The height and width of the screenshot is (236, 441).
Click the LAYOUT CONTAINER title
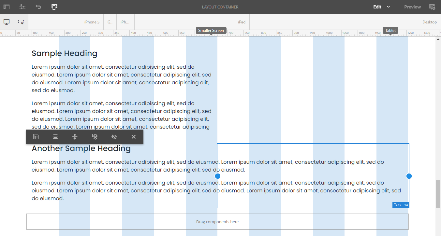click(220, 7)
